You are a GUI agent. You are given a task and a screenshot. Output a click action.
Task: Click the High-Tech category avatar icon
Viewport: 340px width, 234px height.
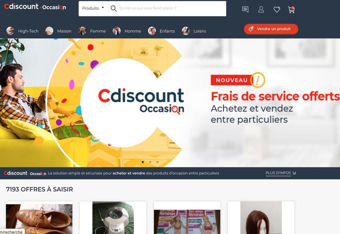click(x=10, y=31)
